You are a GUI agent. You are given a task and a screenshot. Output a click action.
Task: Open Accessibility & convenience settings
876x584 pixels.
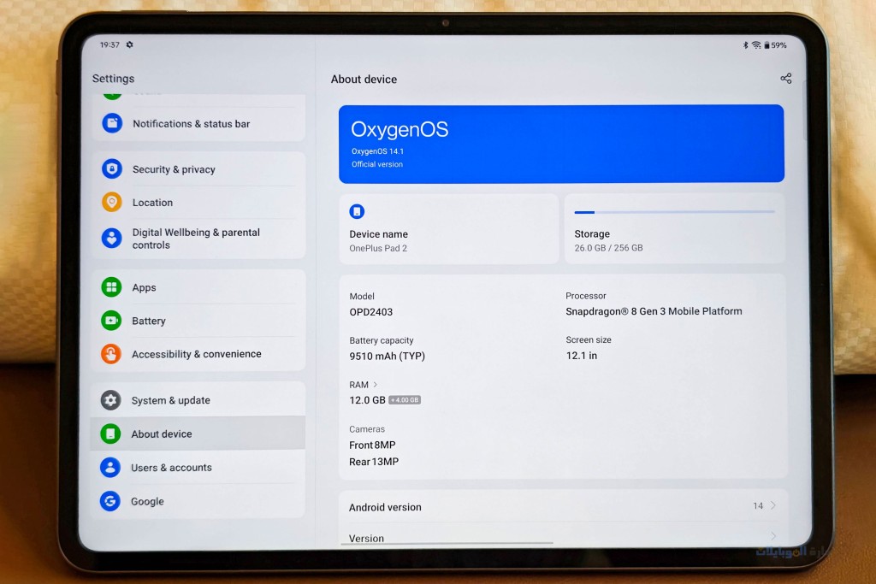tap(198, 354)
